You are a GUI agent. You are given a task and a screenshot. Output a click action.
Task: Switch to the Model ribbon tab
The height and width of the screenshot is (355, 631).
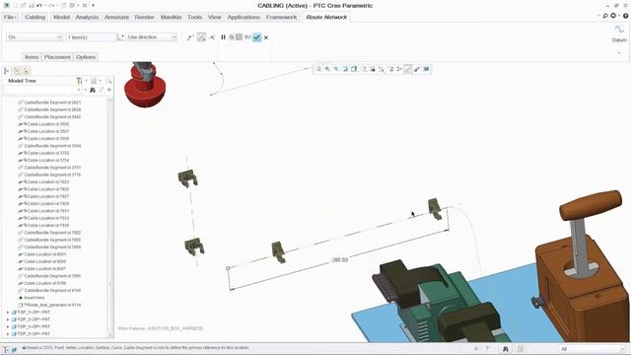(61, 18)
